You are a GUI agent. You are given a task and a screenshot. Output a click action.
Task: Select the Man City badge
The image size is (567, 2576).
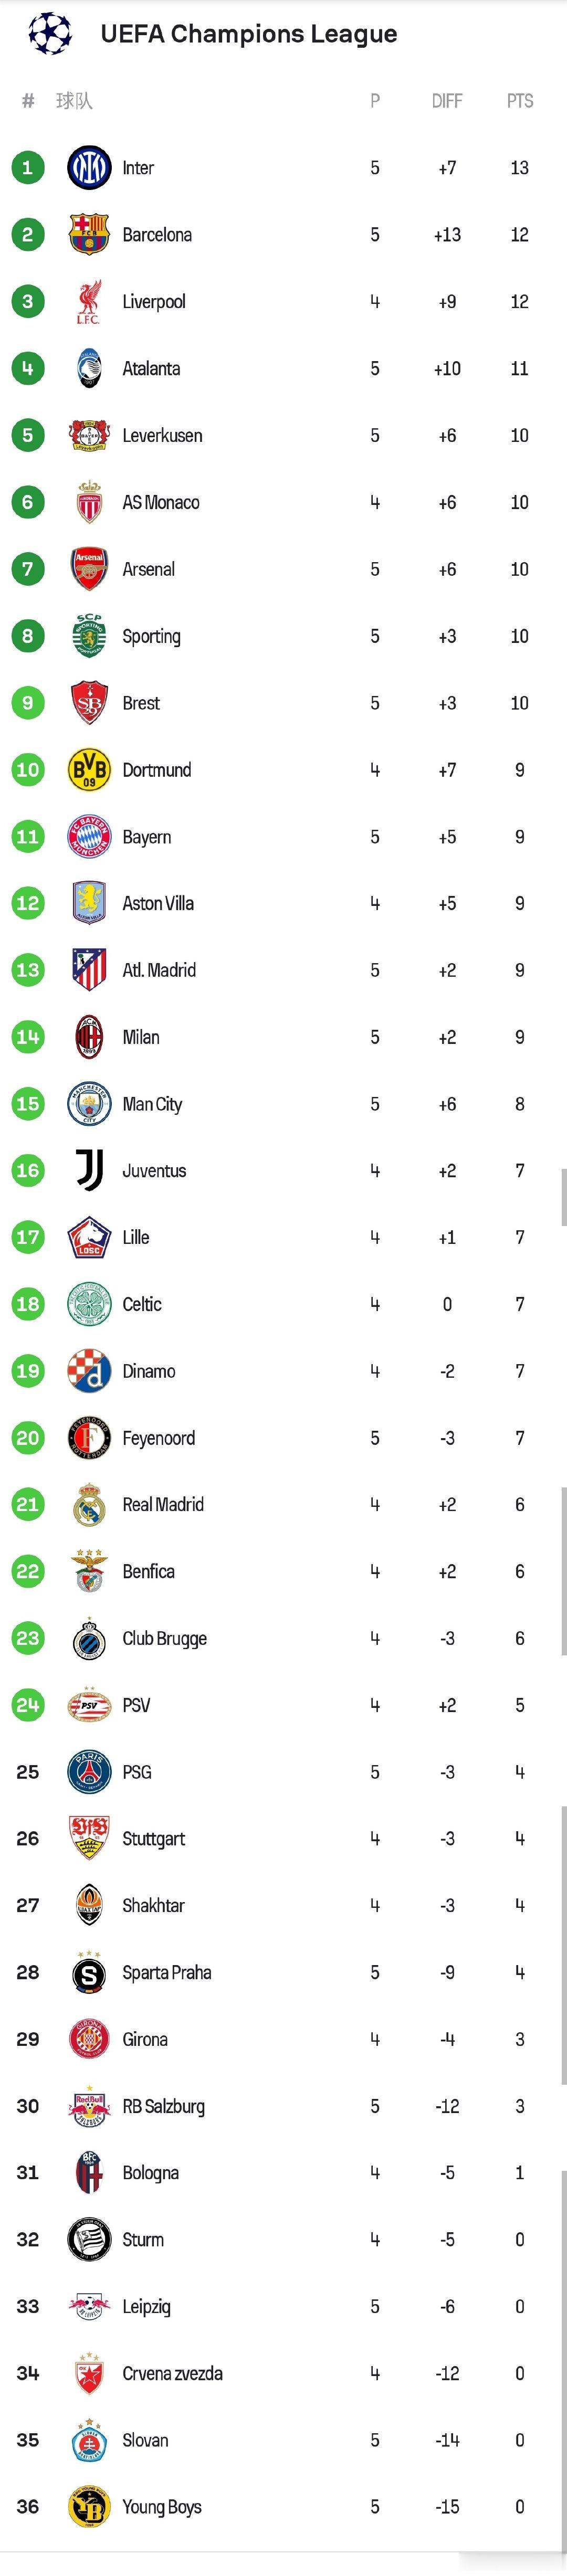point(89,1104)
